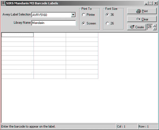Open the Avery Label Selection dropdown
Screen dimensions: 159x130
(x=73, y=15)
